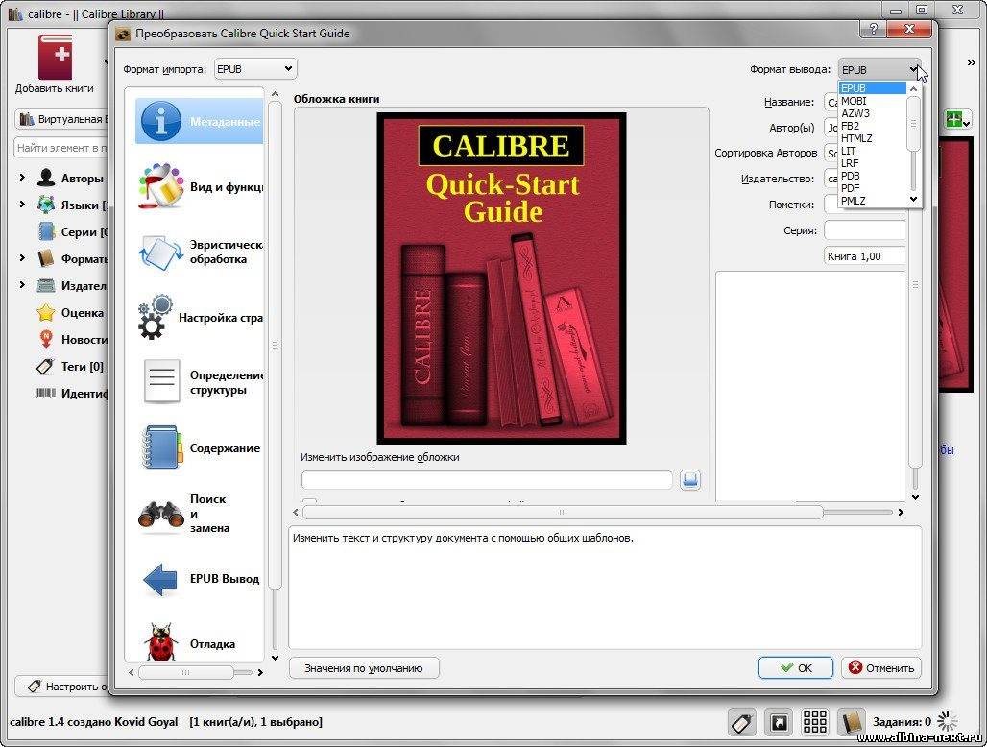Cancel the dialog with Отменить
987x747 pixels.
click(881, 668)
